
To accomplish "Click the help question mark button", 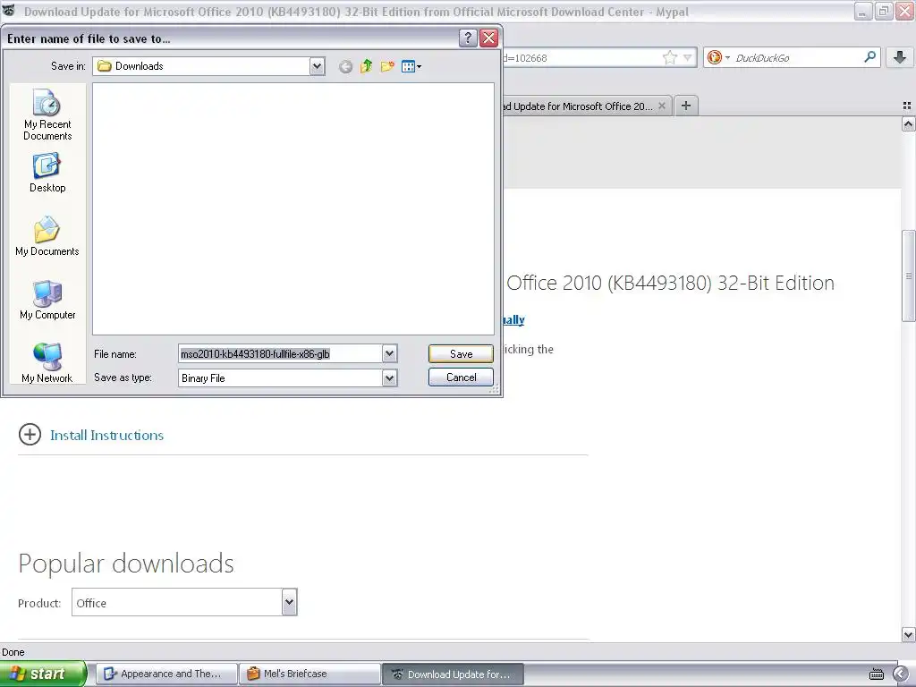I will pos(467,38).
